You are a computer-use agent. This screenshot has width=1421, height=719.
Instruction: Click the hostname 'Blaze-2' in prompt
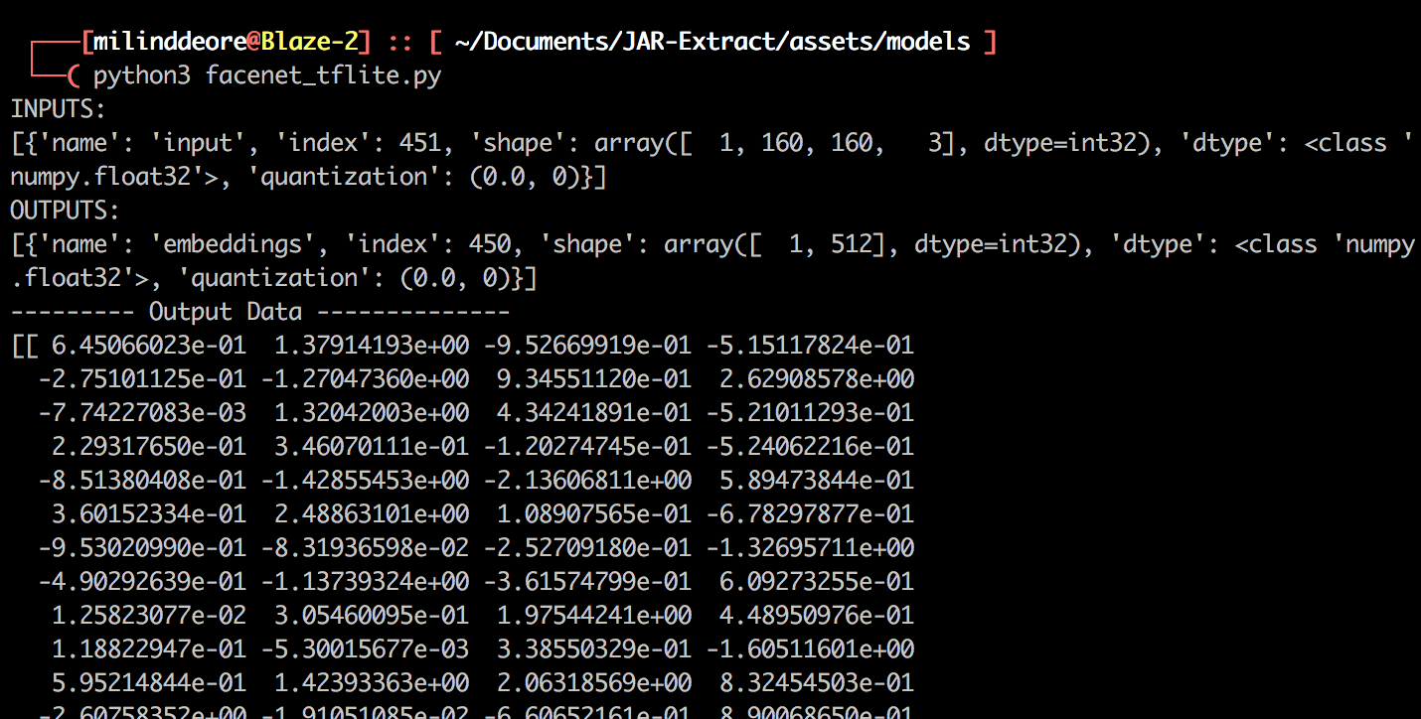point(310,42)
